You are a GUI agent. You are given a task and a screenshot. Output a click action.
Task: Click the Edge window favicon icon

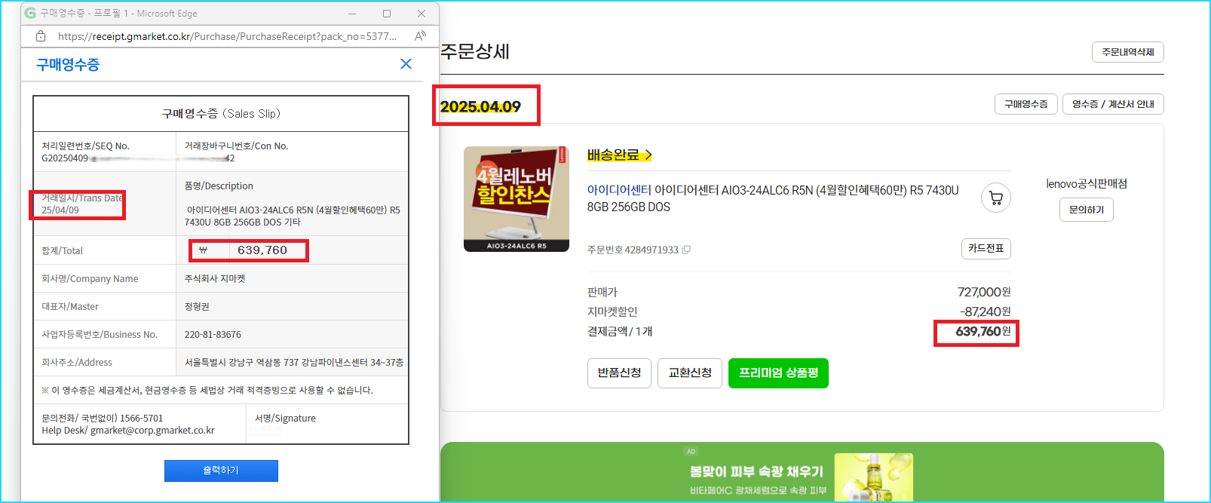pyautogui.click(x=30, y=13)
